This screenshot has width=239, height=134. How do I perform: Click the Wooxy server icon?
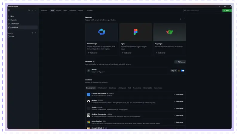coord(88,71)
